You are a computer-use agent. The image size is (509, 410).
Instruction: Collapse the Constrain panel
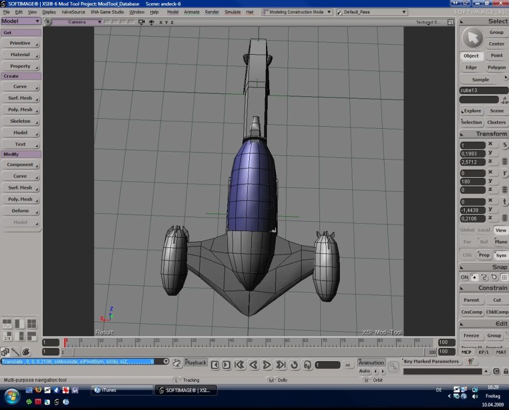pyautogui.click(x=462, y=288)
